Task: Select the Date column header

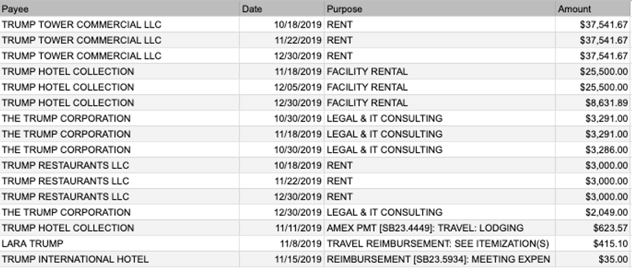Action: point(282,8)
